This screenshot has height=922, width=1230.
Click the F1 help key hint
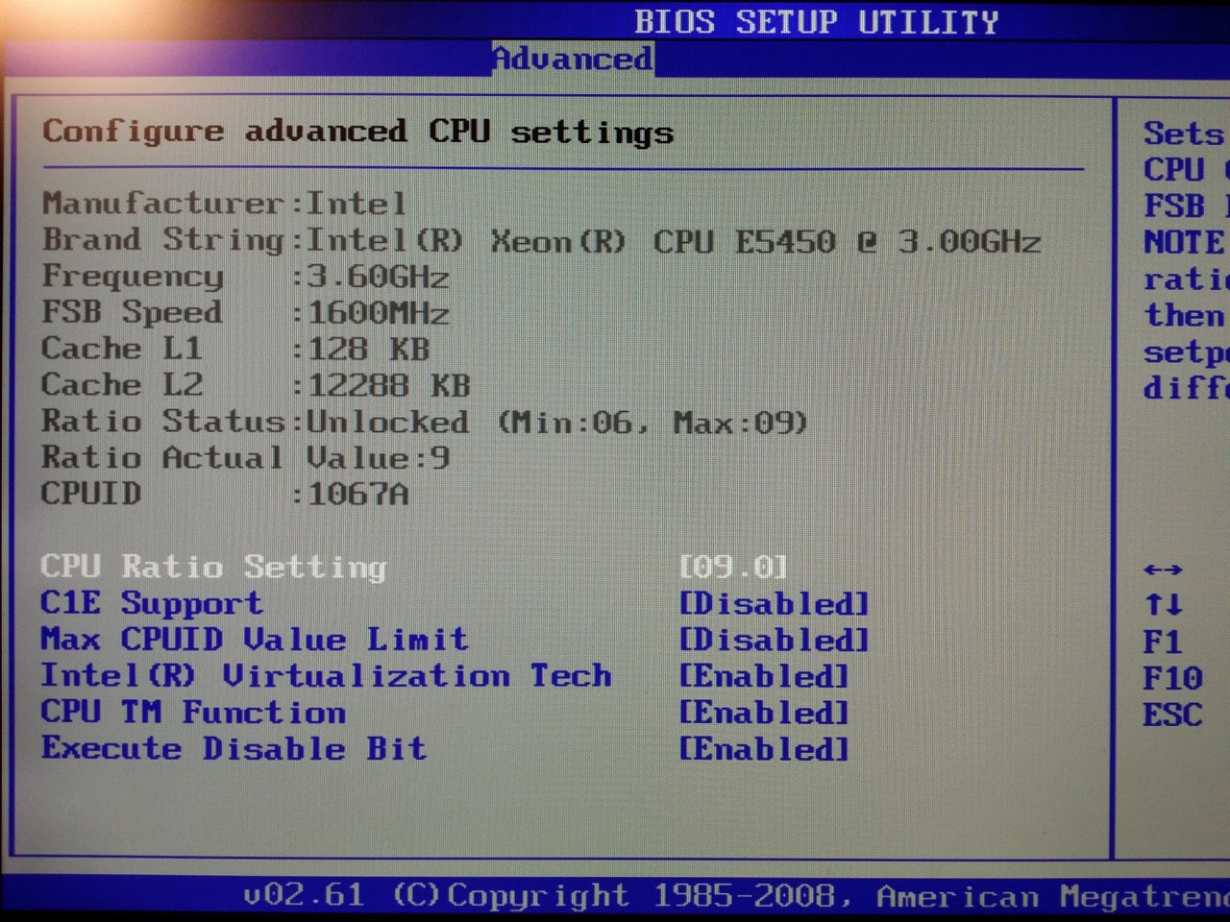pos(1163,641)
